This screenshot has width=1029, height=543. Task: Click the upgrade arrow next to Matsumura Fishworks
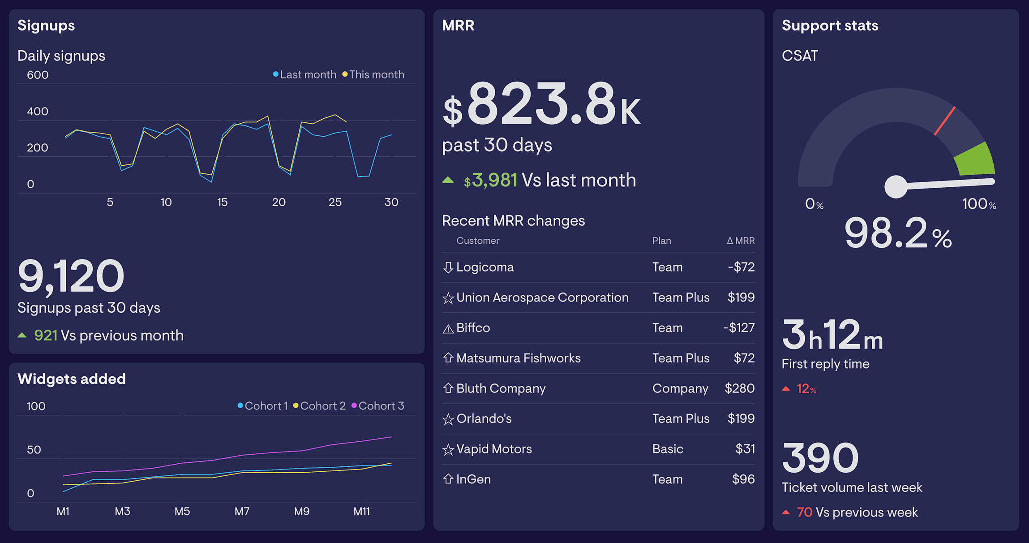(x=447, y=358)
